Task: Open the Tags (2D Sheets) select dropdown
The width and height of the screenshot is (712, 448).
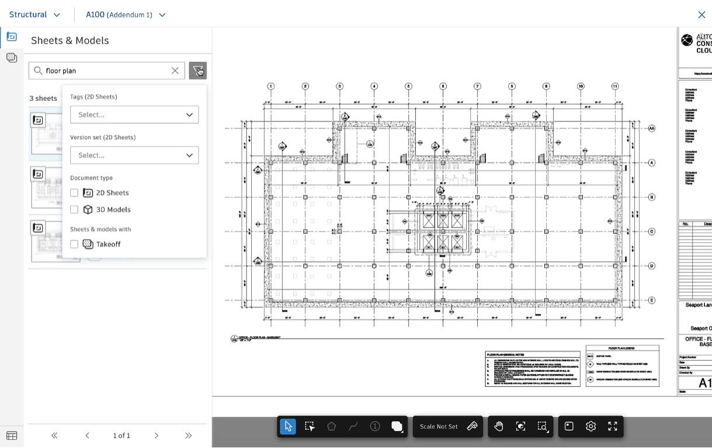Action: [134, 114]
